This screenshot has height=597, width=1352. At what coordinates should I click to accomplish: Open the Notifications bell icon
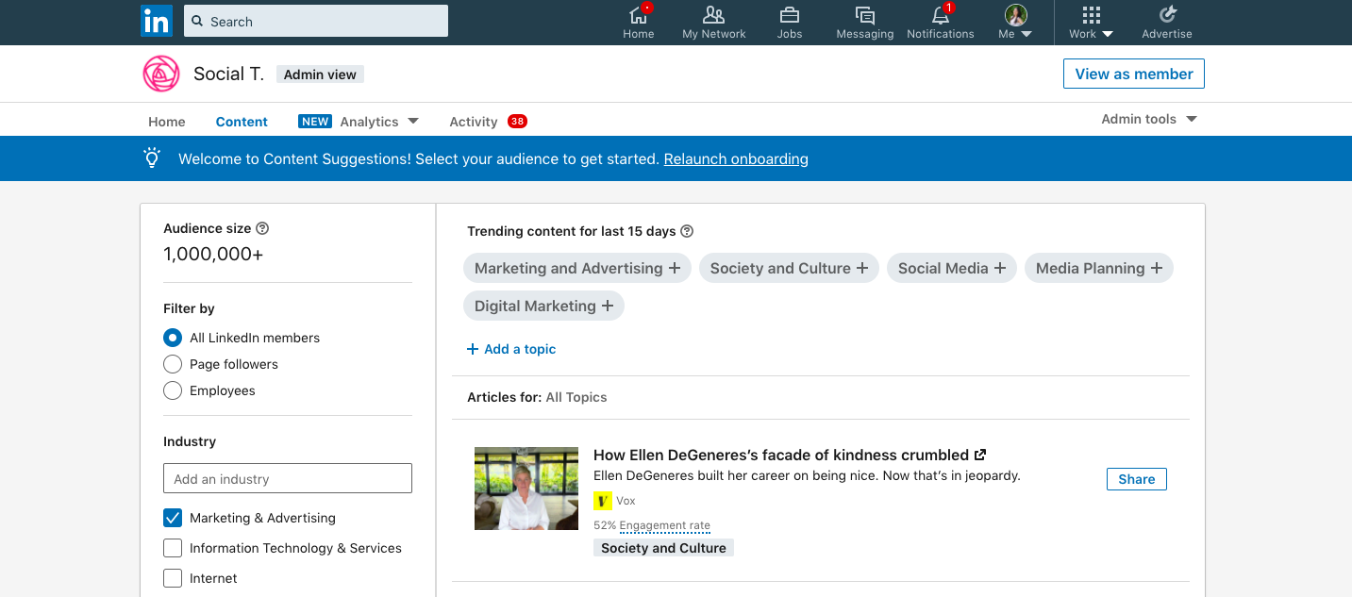pyautogui.click(x=941, y=15)
